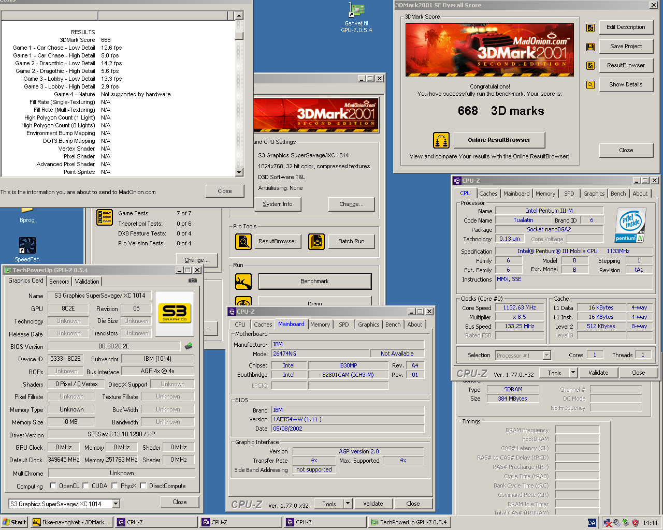Click the Save Project floppy icon
Viewport: 663px width, 530px height.
(590, 47)
